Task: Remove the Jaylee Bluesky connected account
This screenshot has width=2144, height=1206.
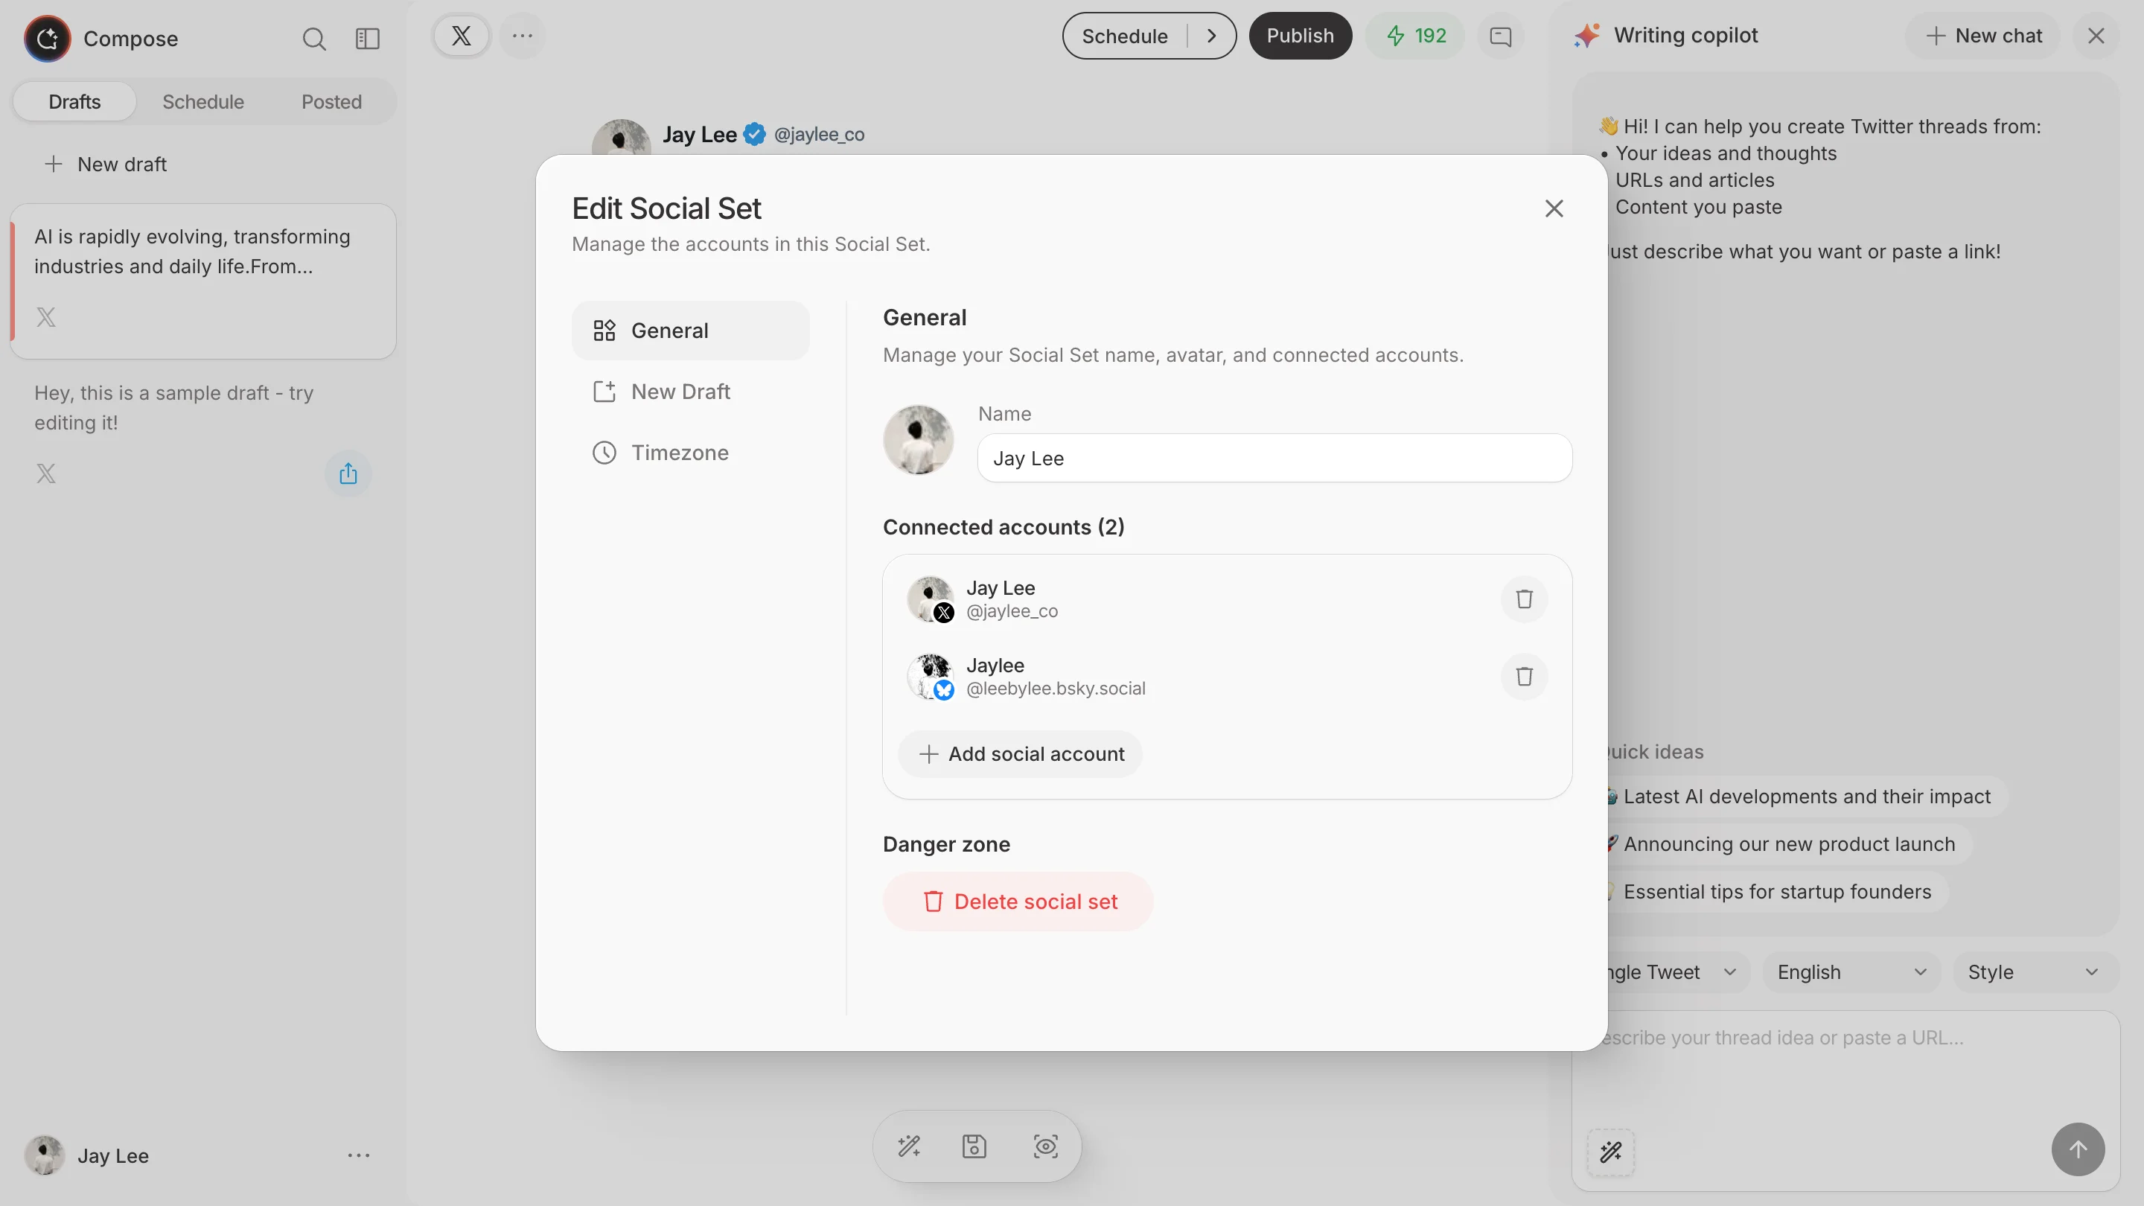Action: tap(1523, 677)
